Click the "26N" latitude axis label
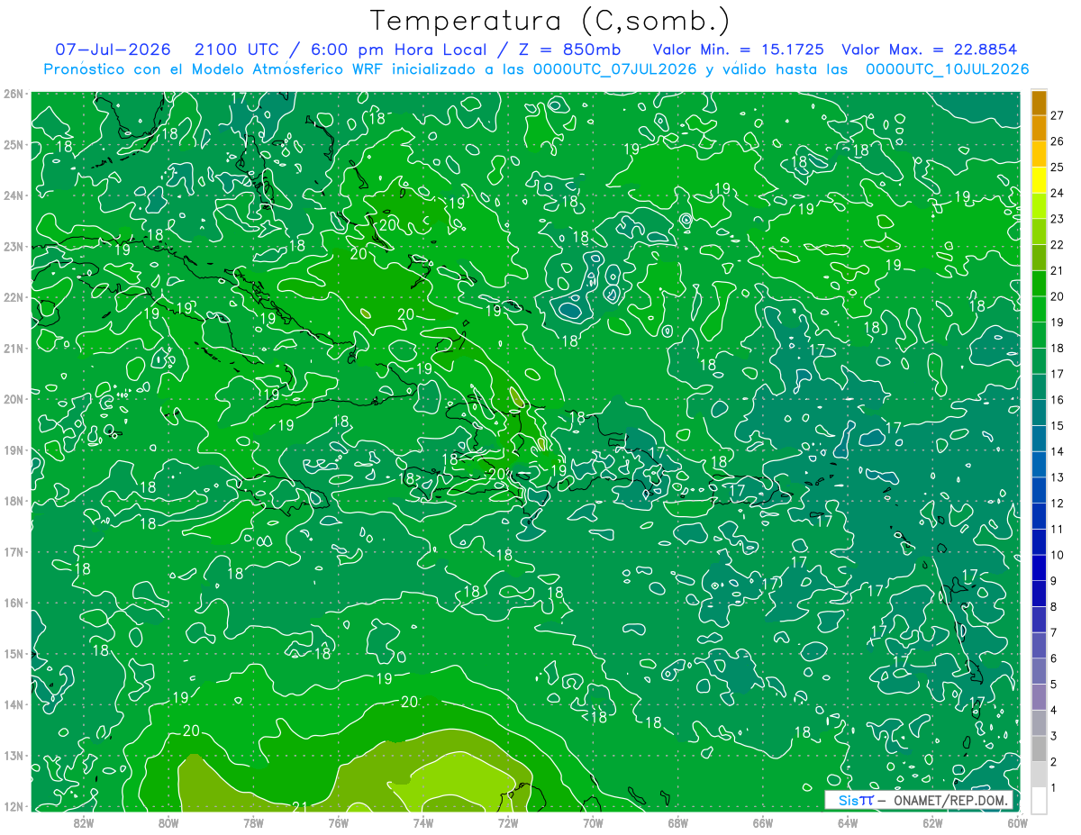 13,94
